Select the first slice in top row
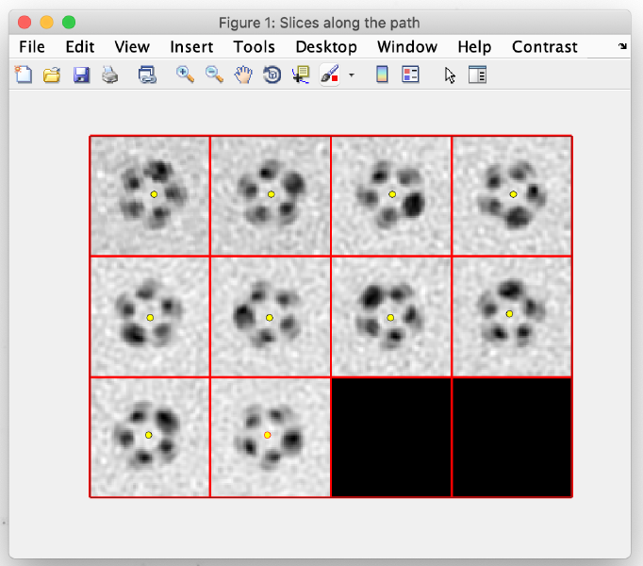The image size is (643, 566). coord(150,196)
